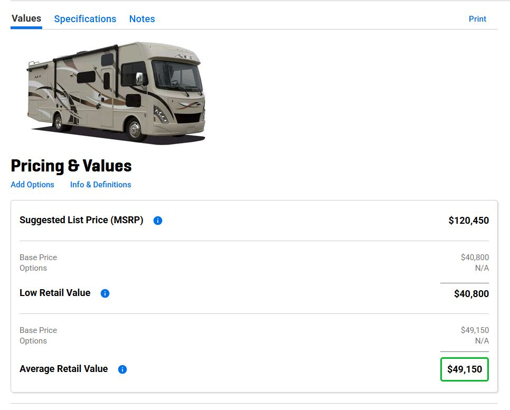The height and width of the screenshot is (410, 510).
Task: Click the highlighted $49,150 Average Retail amount
Action: (465, 369)
